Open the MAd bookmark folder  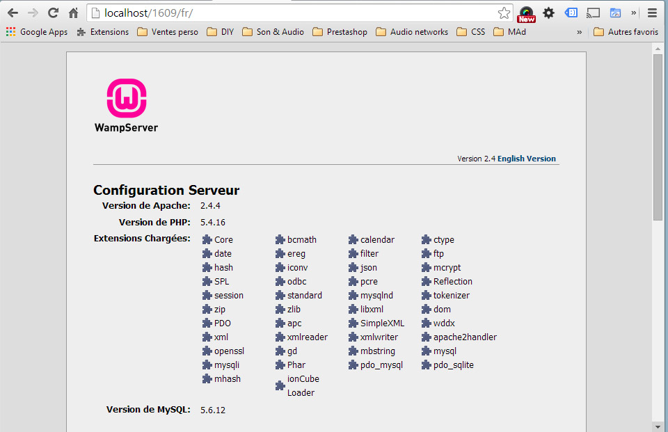click(x=509, y=32)
